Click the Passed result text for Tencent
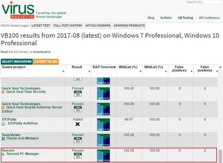Screen dimensions: 223x163 pyautogui.click(x=78, y=151)
